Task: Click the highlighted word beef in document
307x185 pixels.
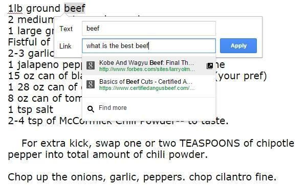Action: [x=75, y=8]
